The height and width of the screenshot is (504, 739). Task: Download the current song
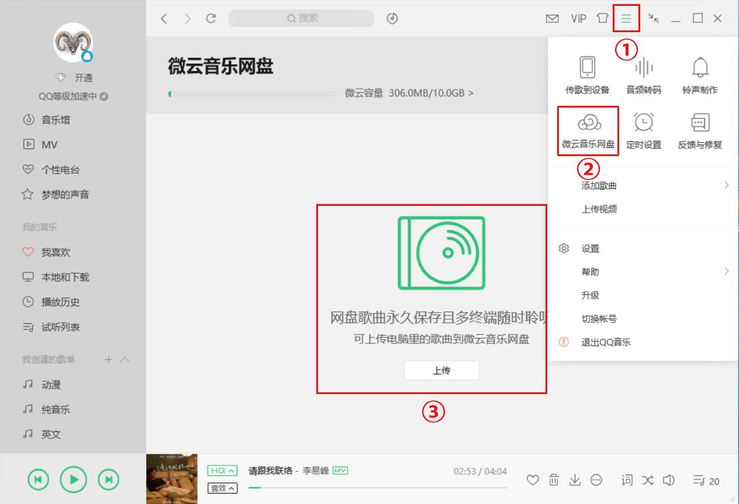[x=575, y=480]
